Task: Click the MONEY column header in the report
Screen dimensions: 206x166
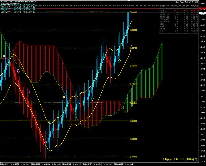Action: [185, 6]
